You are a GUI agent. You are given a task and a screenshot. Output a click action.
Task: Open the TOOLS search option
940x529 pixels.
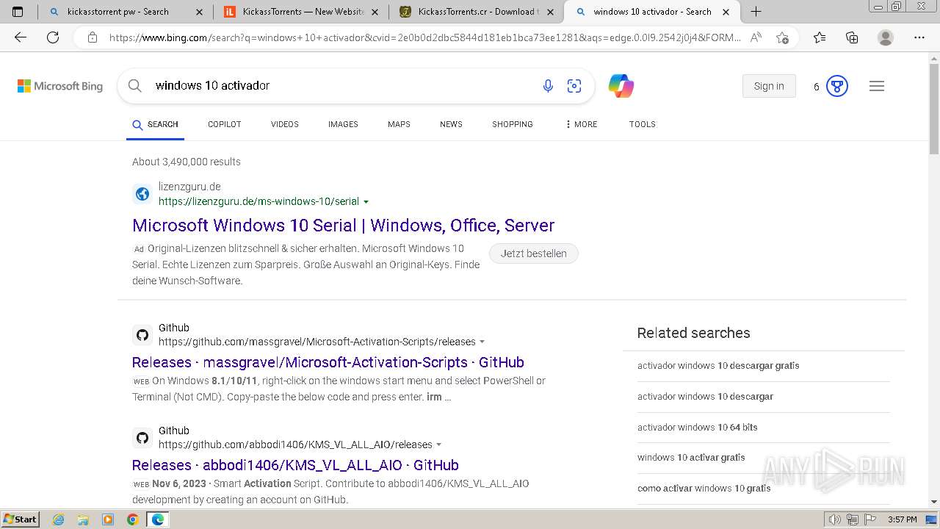pos(643,124)
